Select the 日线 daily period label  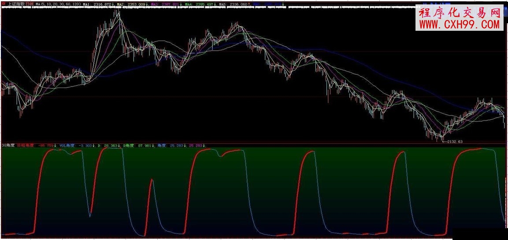(x=30, y=4)
